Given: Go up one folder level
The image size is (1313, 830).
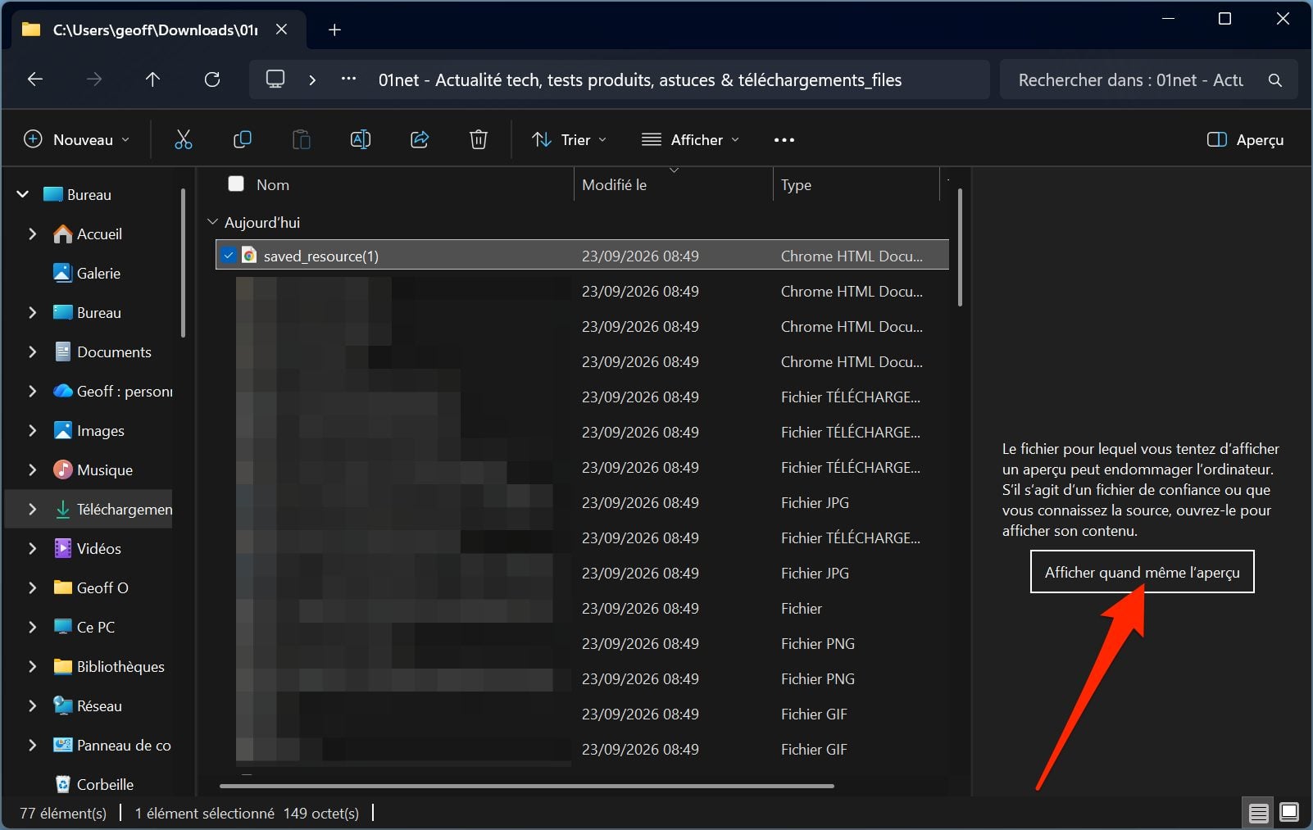Looking at the screenshot, I should click(x=152, y=79).
